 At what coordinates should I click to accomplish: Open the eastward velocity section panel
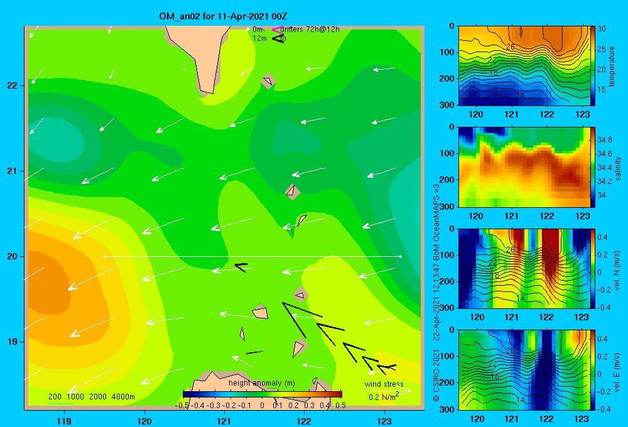coord(524,370)
